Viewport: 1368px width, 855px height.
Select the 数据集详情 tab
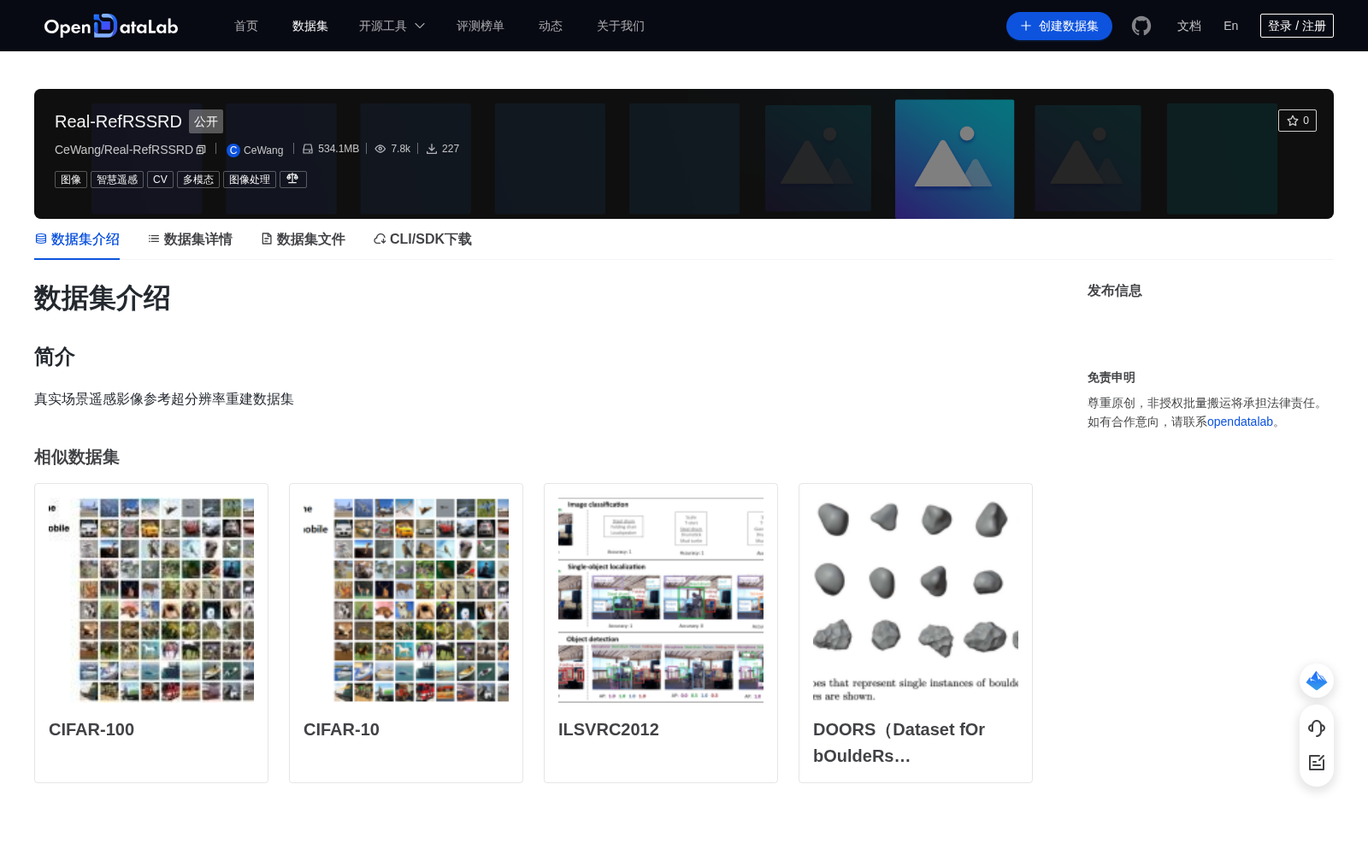click(x=190, y=239)
